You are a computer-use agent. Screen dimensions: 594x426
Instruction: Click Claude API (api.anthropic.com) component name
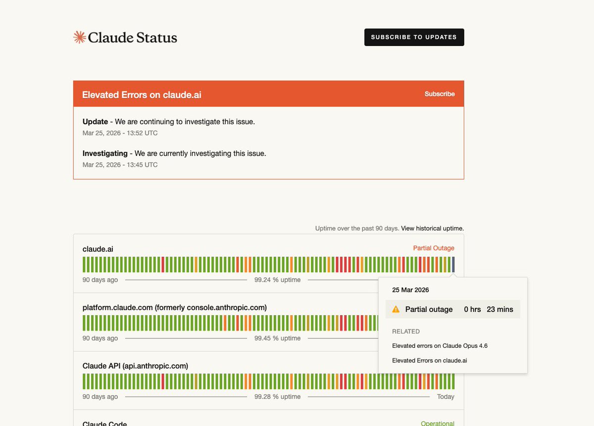135,366
